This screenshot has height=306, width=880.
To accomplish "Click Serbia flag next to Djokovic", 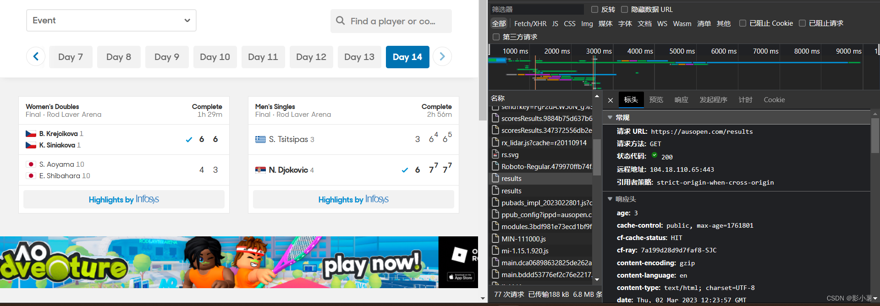I will (260, 170).
